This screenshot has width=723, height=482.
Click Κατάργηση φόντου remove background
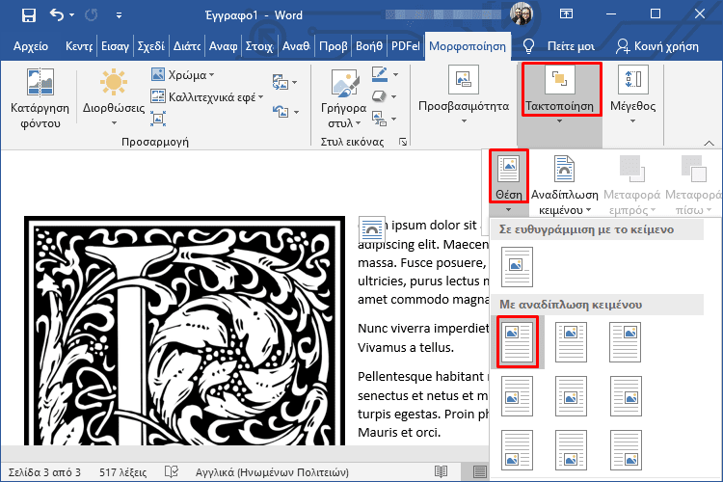pyautogui.click(x=40, y=97)
